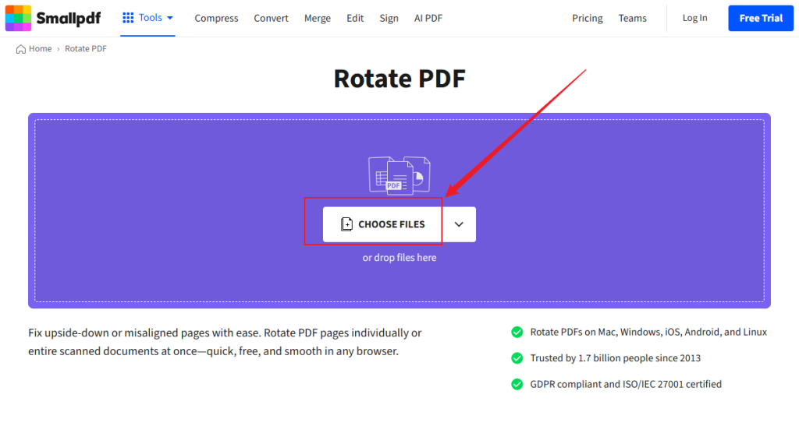
Task: Click 'GDPR compliant and ISO/IEC 27001 certified' text
Action: [626, 384]
